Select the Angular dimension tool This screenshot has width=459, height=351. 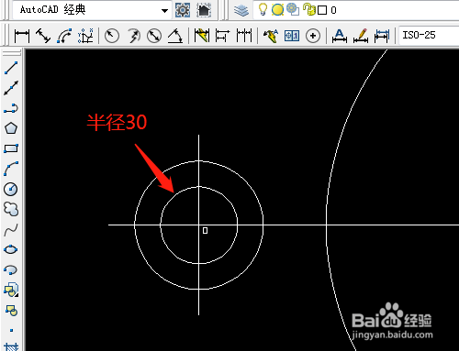pos(175,36)
